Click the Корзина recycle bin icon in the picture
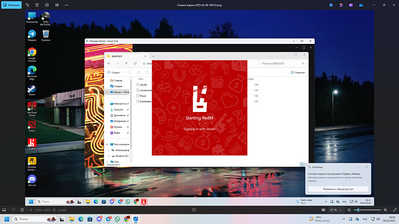The width and height of the screenshot is (399, 224). pos(46,35)
